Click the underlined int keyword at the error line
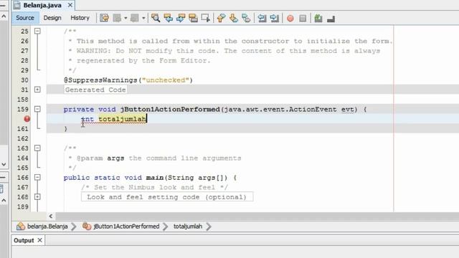This screenshot has height=258, width=459. [87, 119]
